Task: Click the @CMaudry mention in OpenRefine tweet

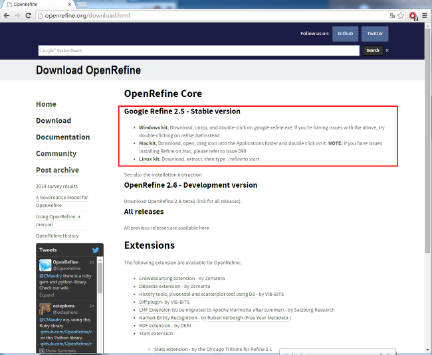Action: point(51,276)
